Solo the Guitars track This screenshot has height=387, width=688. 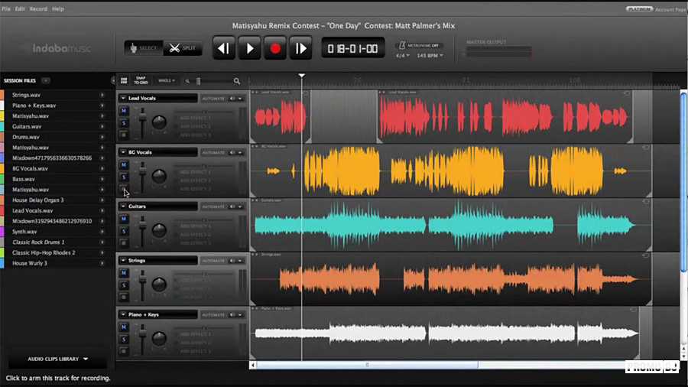124,231
